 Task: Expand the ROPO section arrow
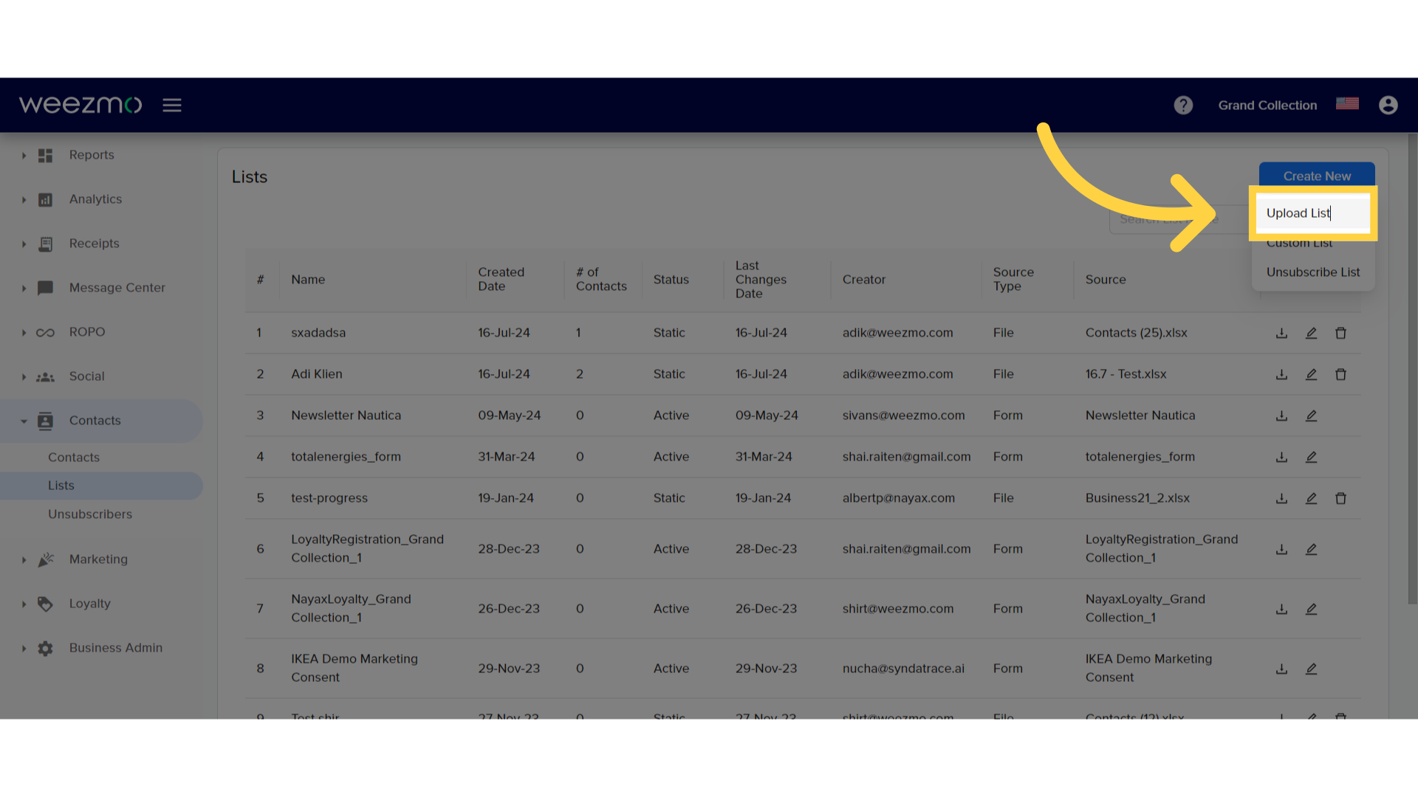click(24, 333)
